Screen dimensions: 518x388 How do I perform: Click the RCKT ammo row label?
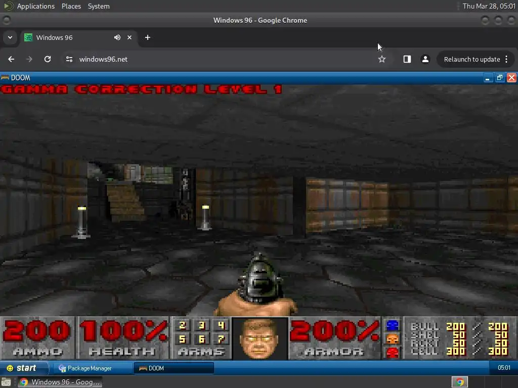(x=425, y=343)
